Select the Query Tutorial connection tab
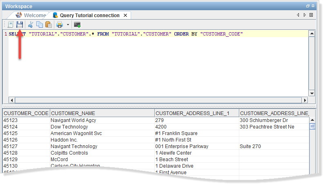The image size is (323, 184). tap(89, 16)
